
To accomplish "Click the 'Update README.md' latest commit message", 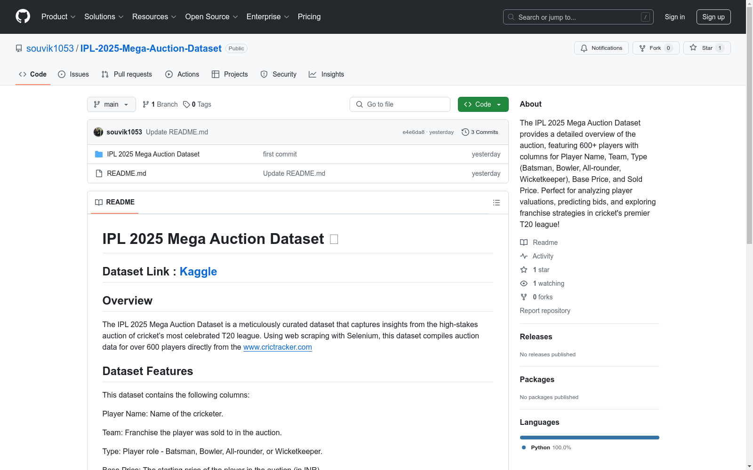I will click(177, 132).
